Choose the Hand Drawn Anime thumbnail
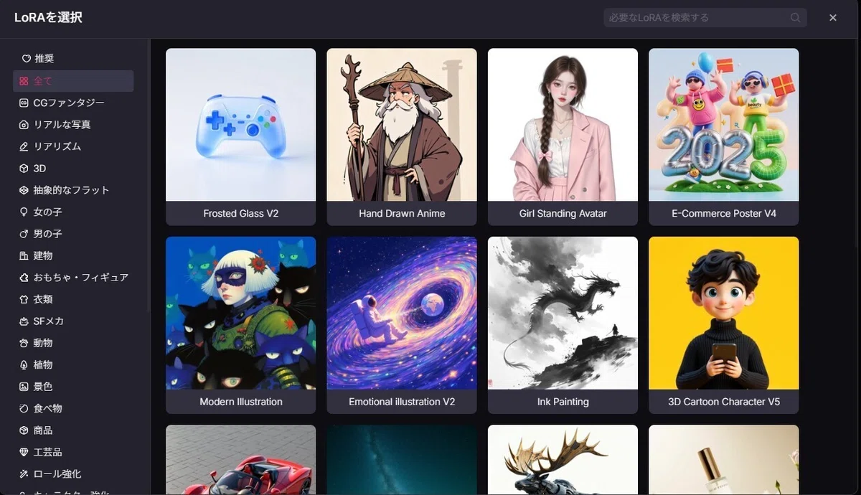The width and height of the screenshot is (861, 495). click(402, 125)
